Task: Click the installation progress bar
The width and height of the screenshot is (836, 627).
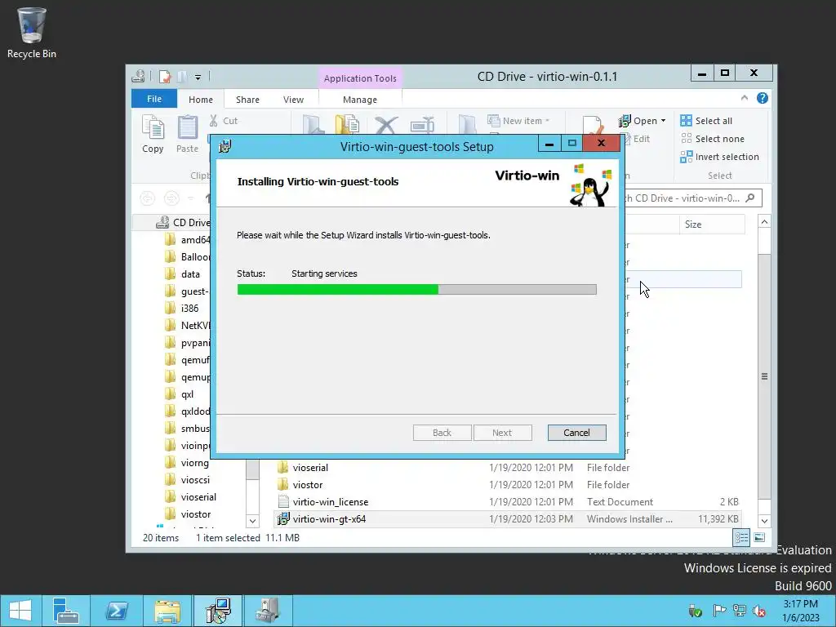Action: pos(416,290)
